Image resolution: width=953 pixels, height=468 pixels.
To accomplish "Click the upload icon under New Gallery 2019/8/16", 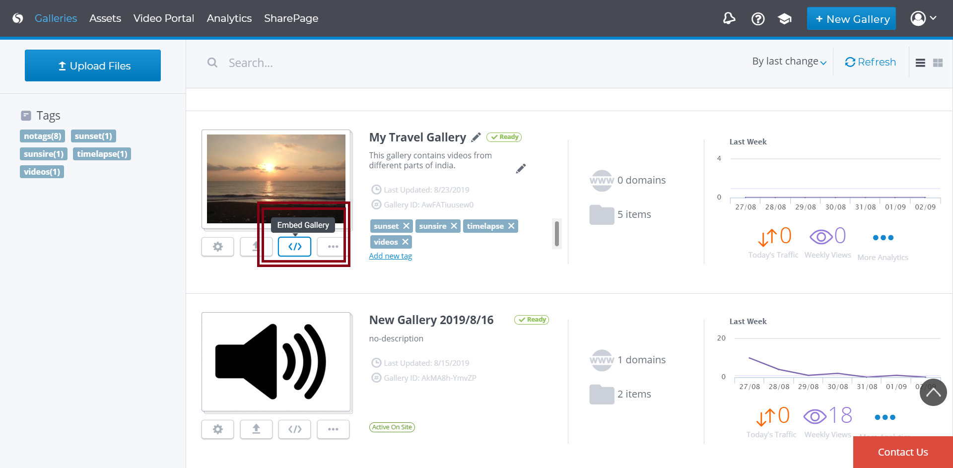I will click(x=256, y=429).
